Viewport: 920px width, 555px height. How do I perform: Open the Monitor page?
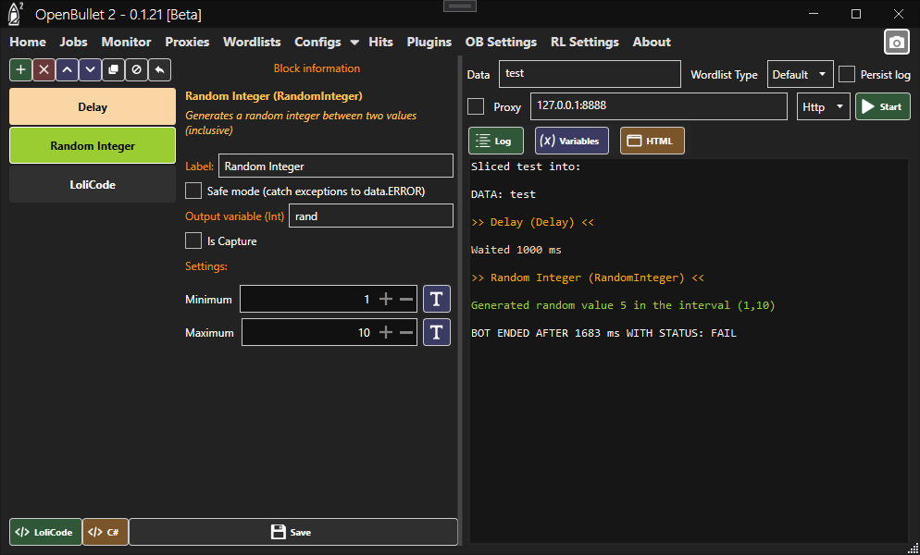pyautogui.click(x=126, y=42)
